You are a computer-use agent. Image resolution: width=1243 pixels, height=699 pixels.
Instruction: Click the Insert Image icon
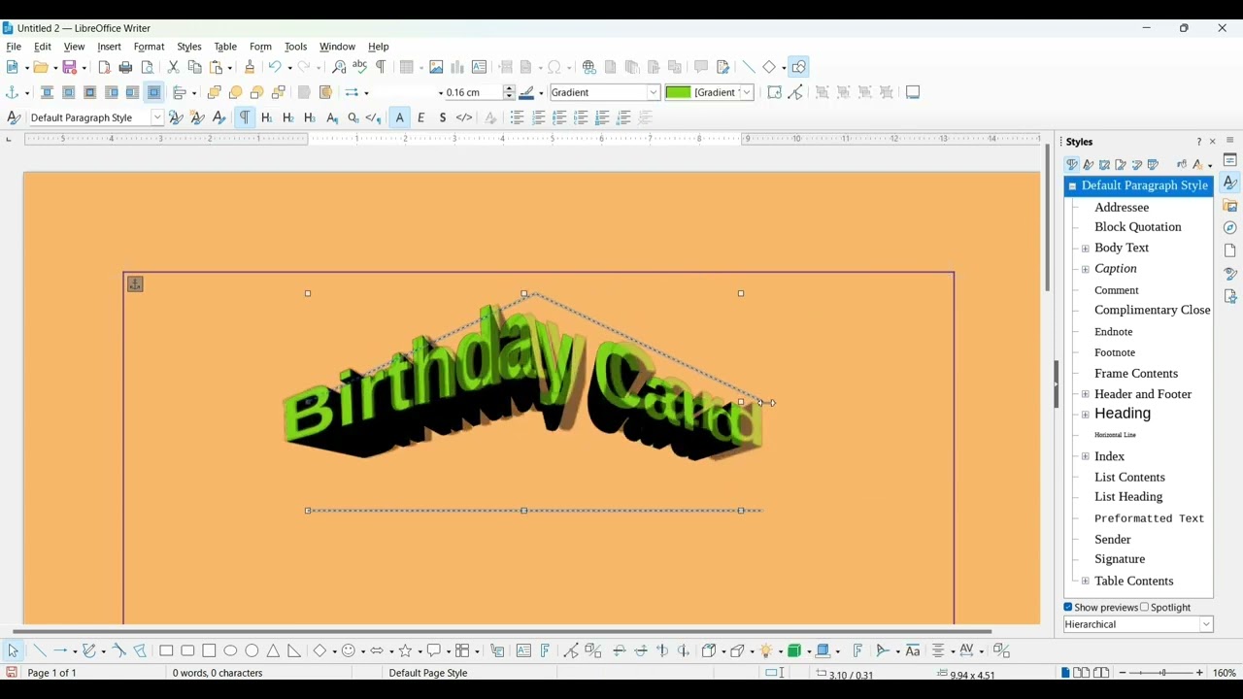point(437,67)
